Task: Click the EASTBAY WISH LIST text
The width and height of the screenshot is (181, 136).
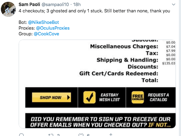Action: click(x=110, y=97)
